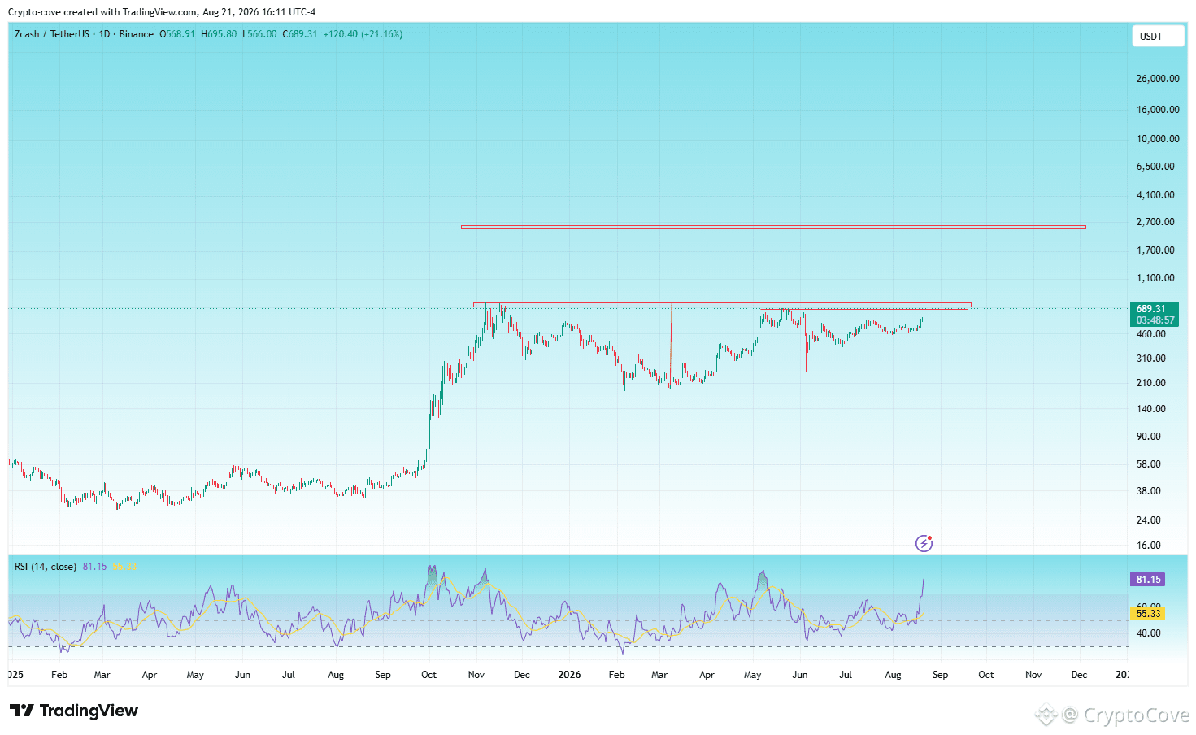Viewport: 1196px width, 735px height.
Task: Click the 310.00 price axis label
Action: tap(1151, 359)
